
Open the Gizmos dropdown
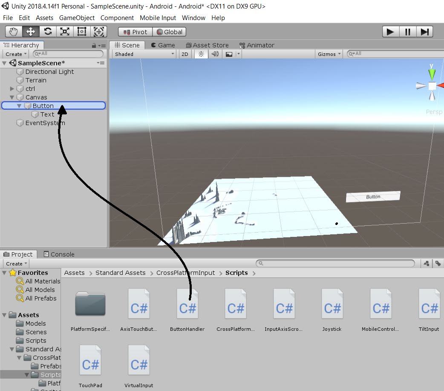pos(328,54)
